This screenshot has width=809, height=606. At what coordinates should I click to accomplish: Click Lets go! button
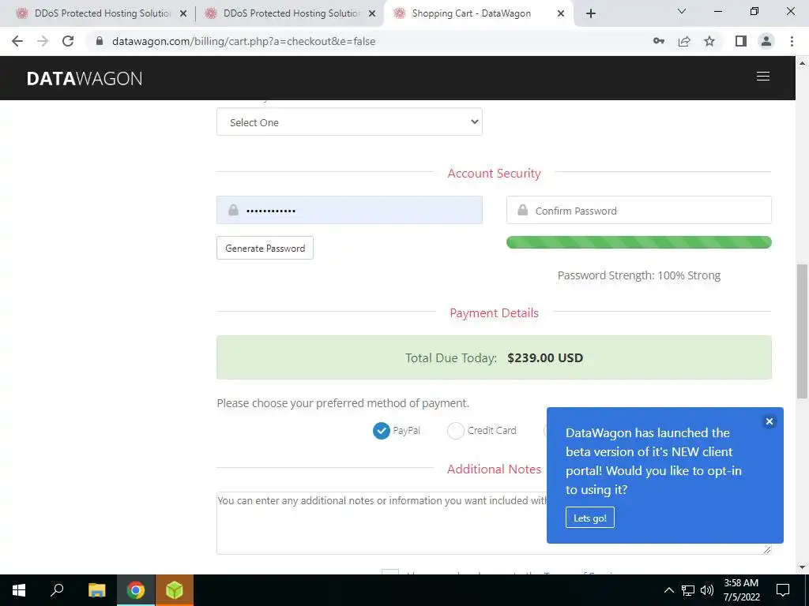(x=589, y=518)
